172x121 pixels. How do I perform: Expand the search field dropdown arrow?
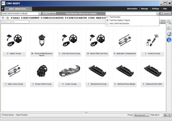[158, 14]
